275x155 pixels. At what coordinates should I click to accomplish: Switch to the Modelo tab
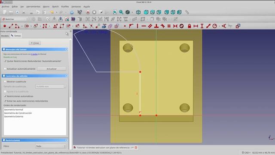pyautogui.click(x=5, y=36)
